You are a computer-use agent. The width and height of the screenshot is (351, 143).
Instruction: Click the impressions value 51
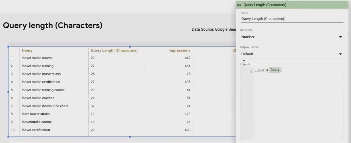coord(188,98)
